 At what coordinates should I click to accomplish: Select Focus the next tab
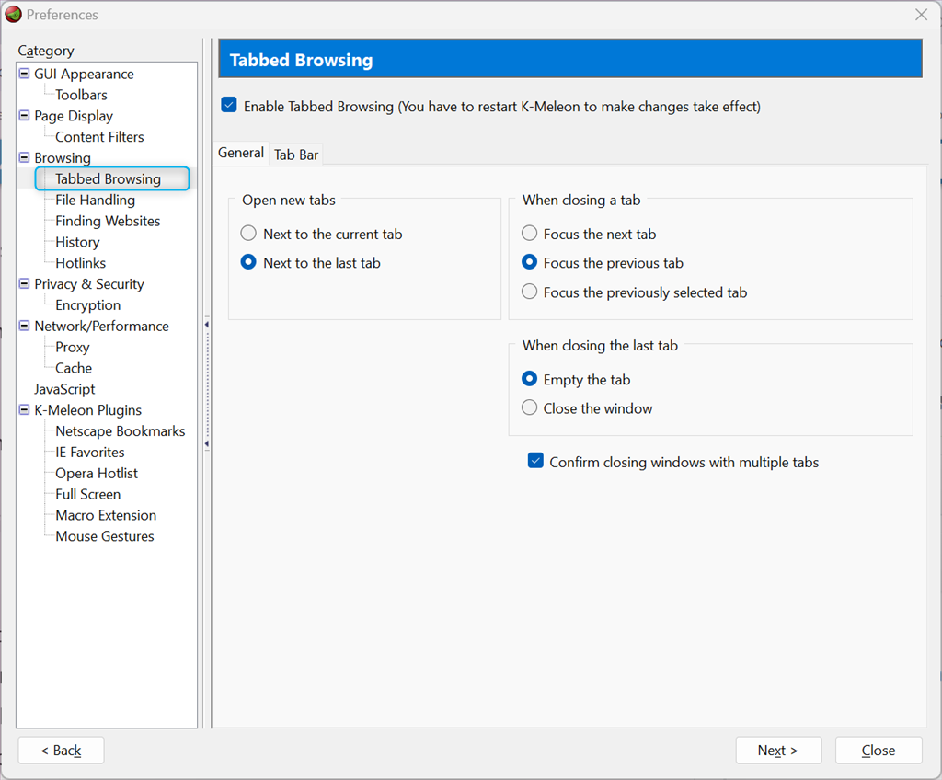pos(529,233)
